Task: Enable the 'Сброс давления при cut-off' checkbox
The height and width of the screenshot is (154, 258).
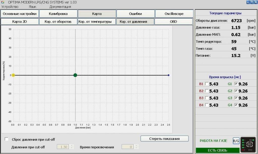Action: pos(6,139)
